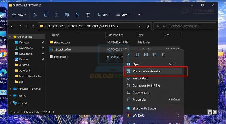The height and width of the screenshot is (124, 226).
Task: Switch to large thumbnails view in the status bar
Action: click(x=214, y=112)
